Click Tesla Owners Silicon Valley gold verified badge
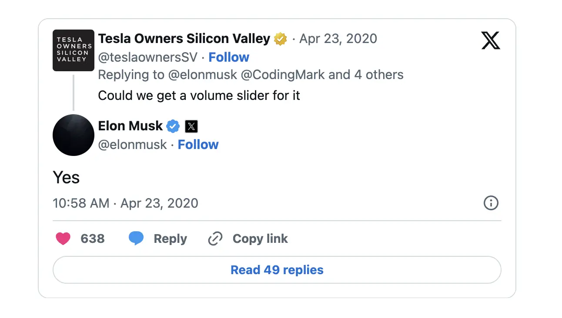Image resolution: width=562 pixels, height=318 pixels. (281, 39)
